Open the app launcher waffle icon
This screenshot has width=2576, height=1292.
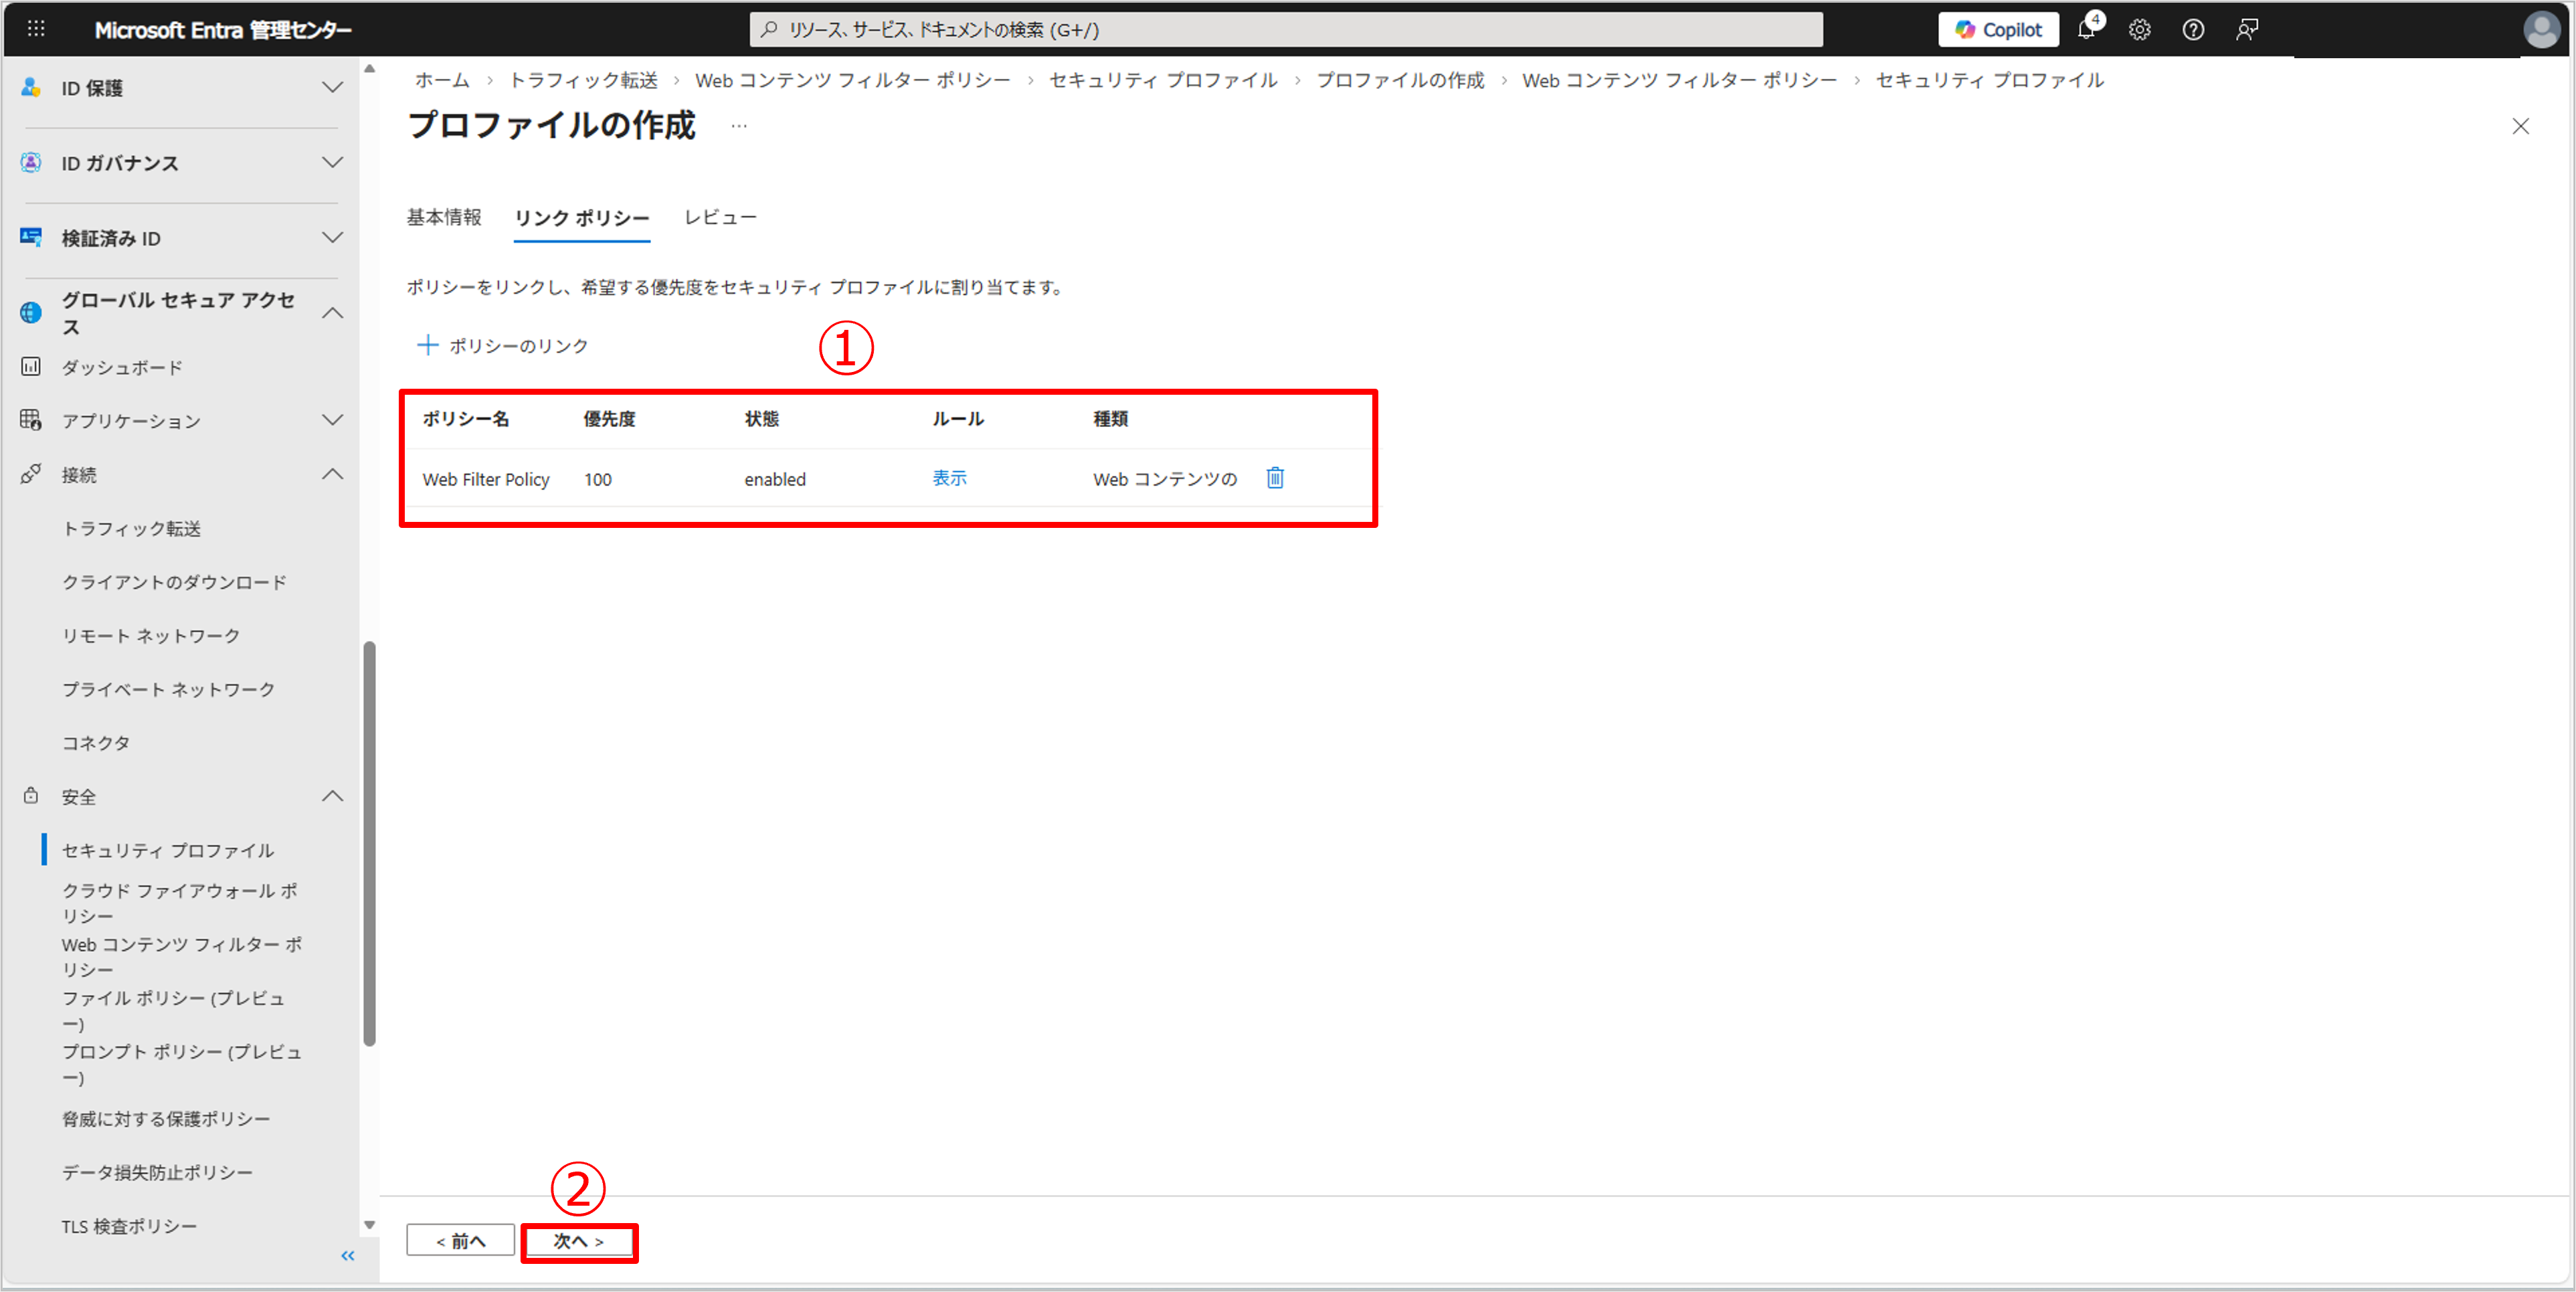[x=36, y=29]
